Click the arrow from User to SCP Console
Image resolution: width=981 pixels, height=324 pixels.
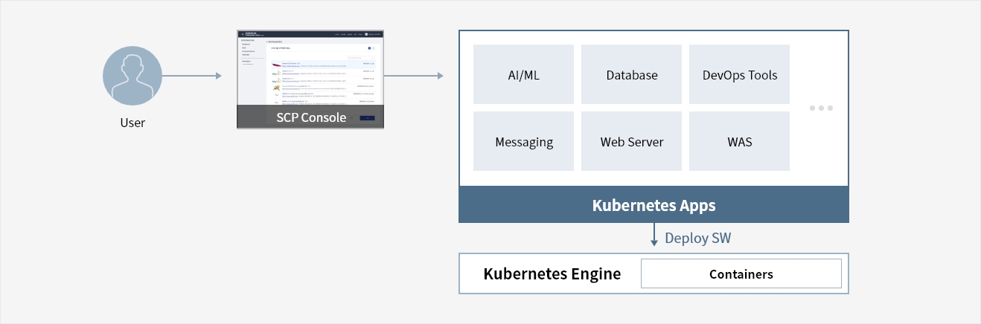[x=192, y=76]
